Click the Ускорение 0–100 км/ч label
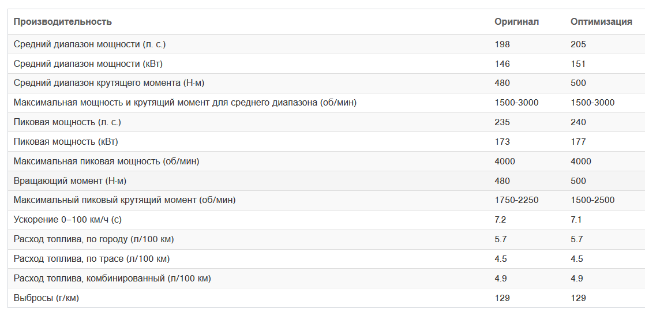 pos(67,220)
